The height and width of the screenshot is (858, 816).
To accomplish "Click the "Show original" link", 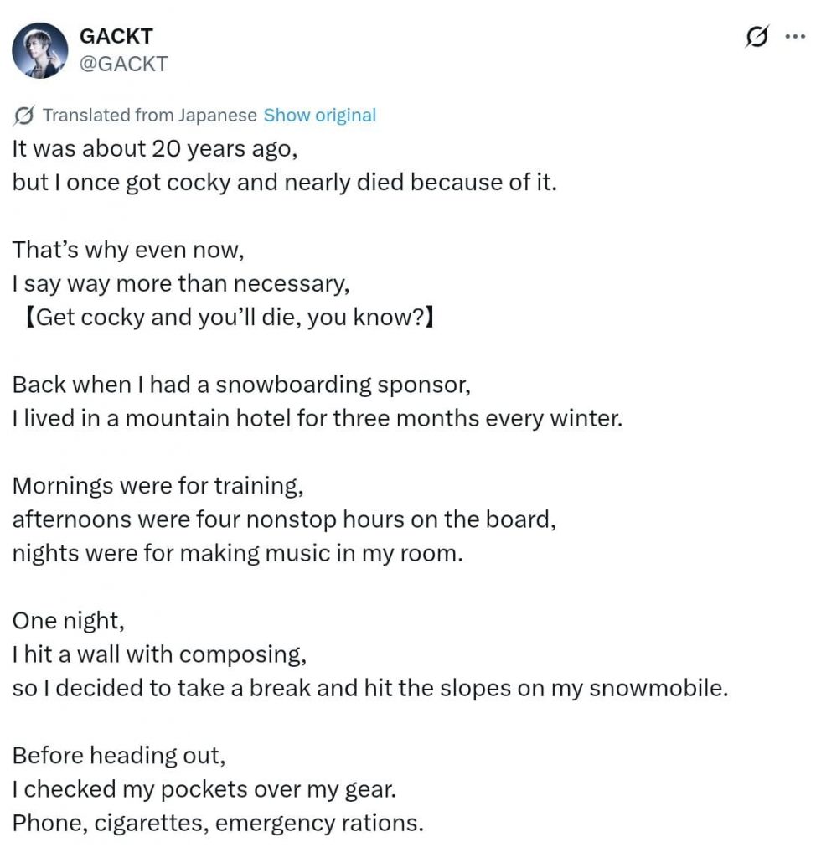I will coord(319,116).
